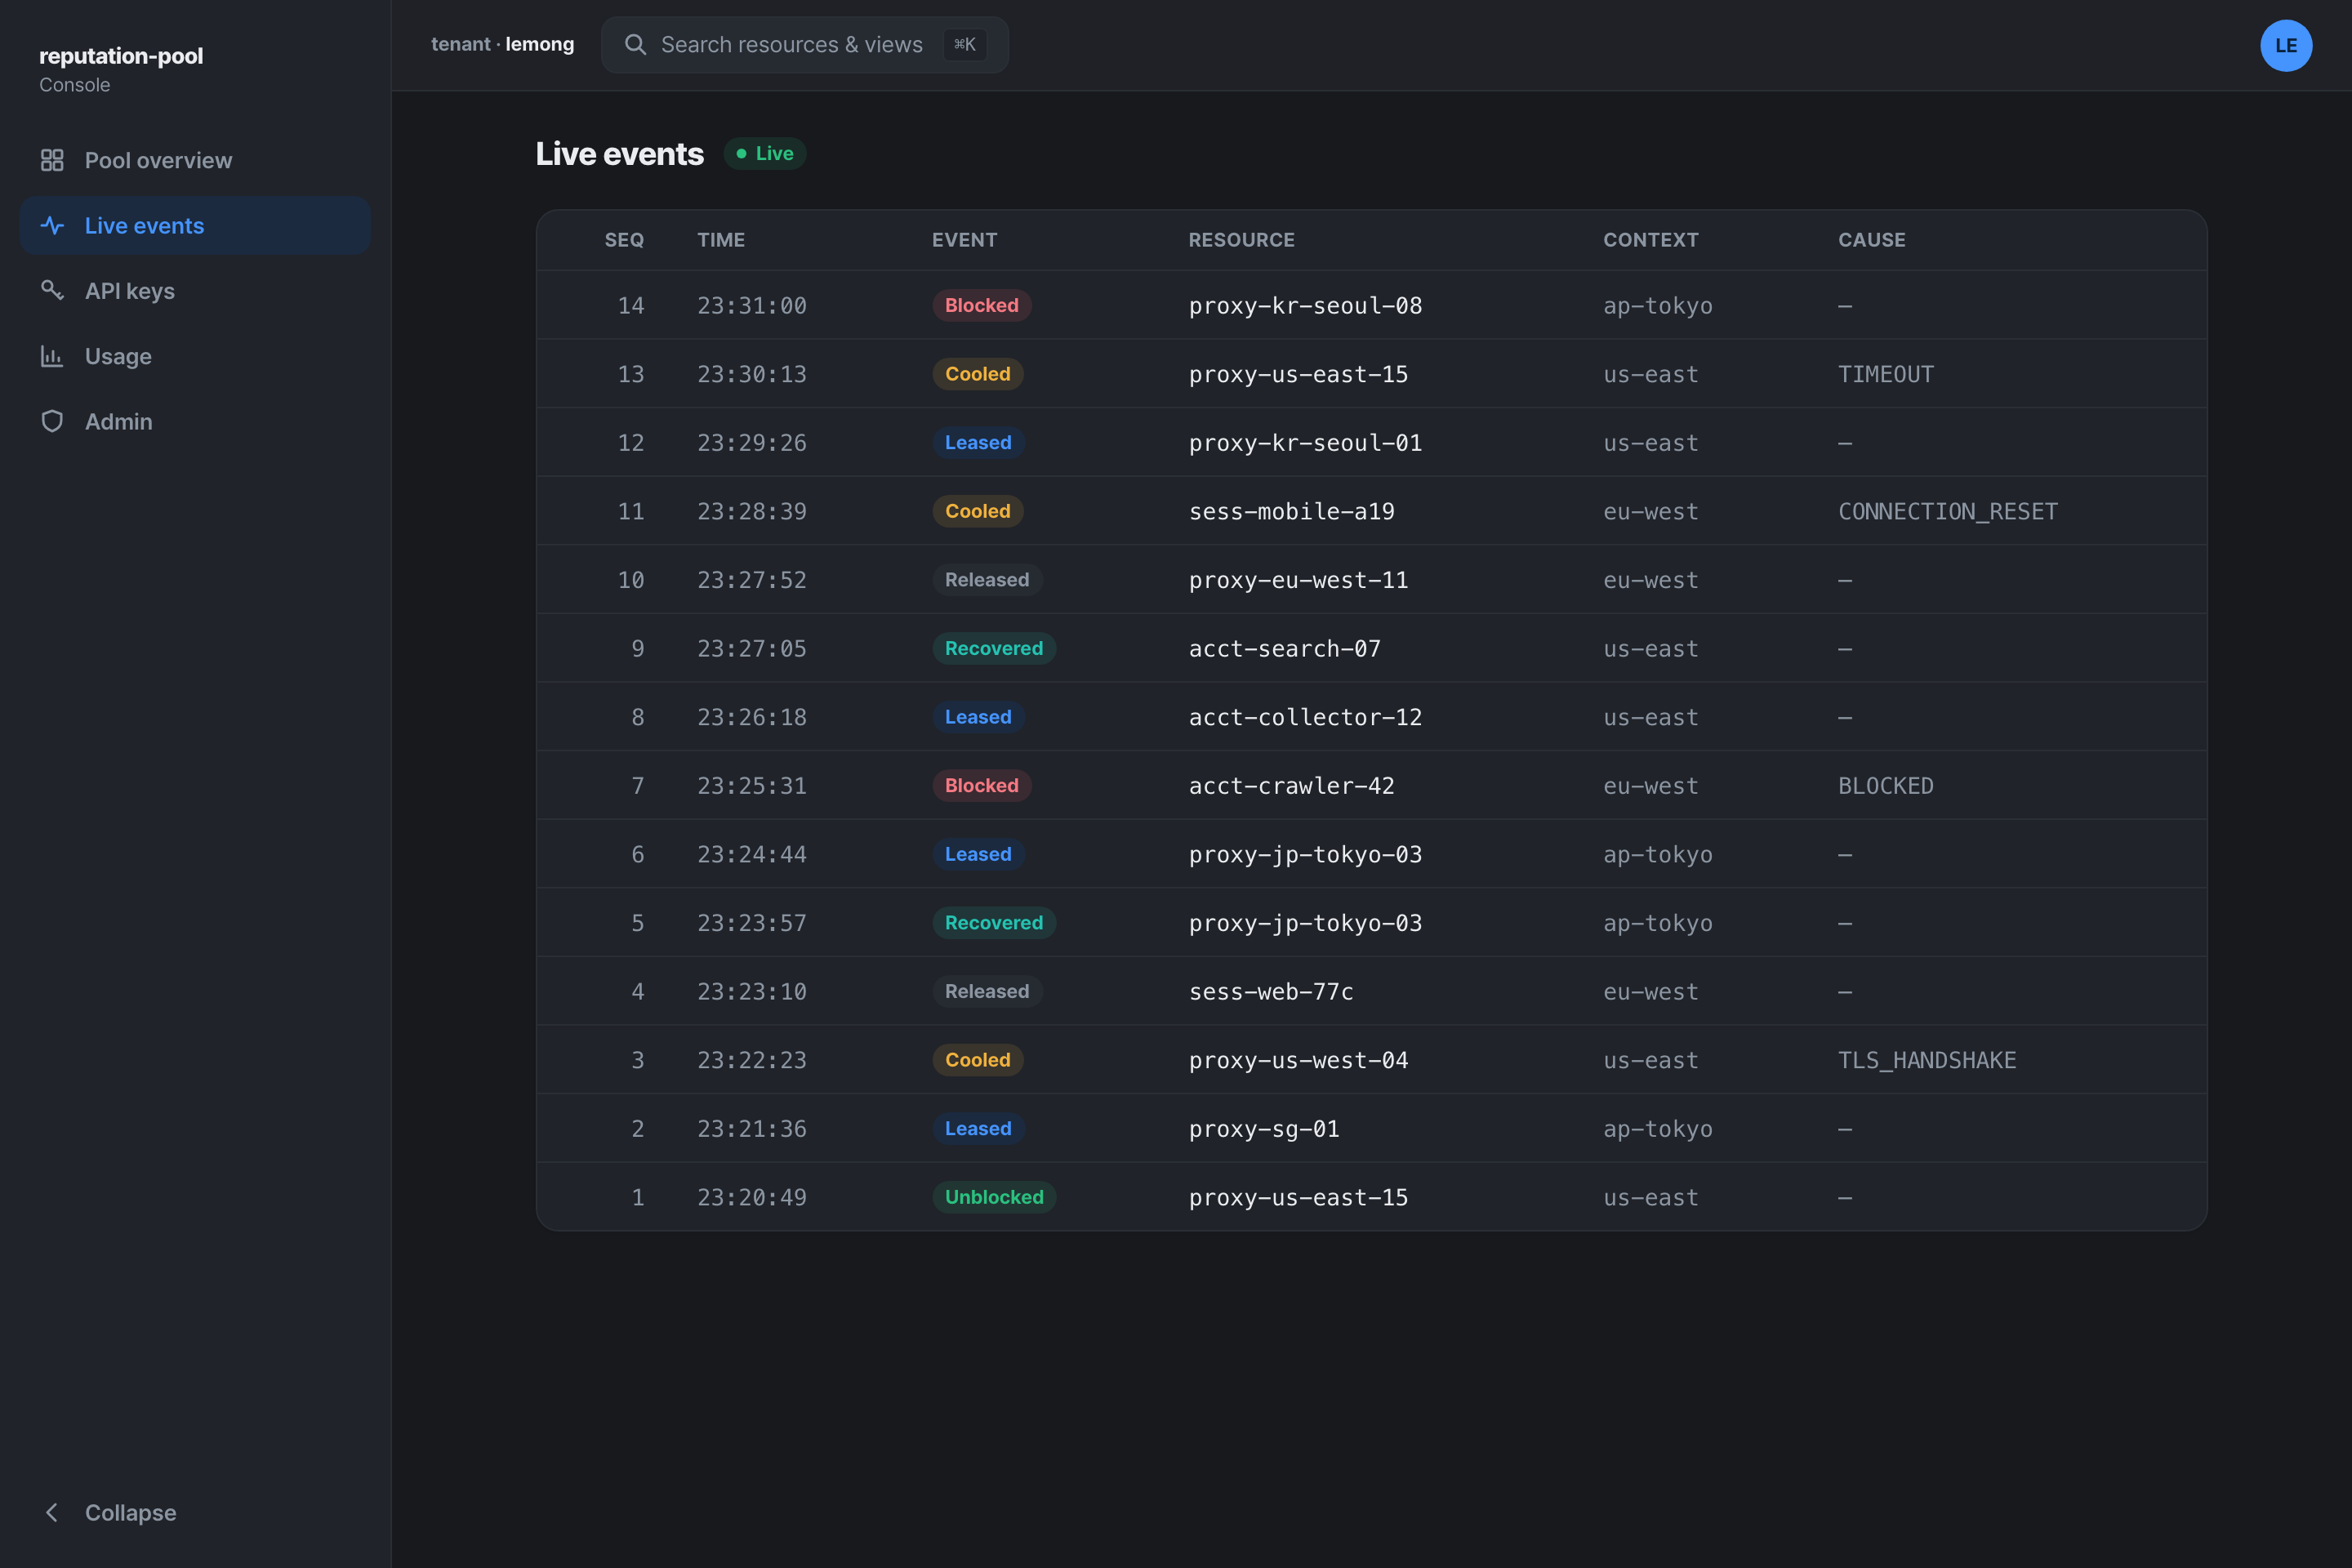This screenshot has width=2352, height=1568.
Task: Click timestamp 23:20:49
Action: tap(752, 1197)
